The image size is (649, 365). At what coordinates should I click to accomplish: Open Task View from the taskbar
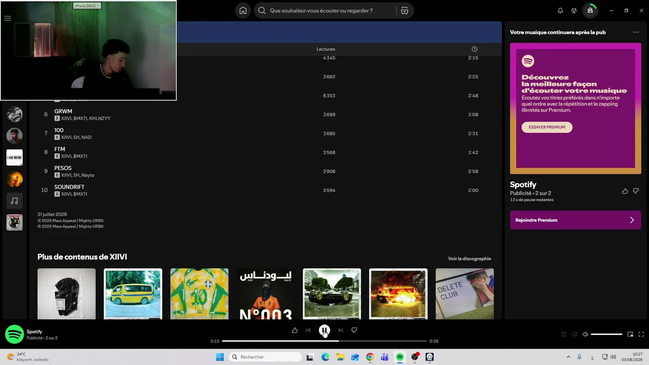tap(310, 357)
